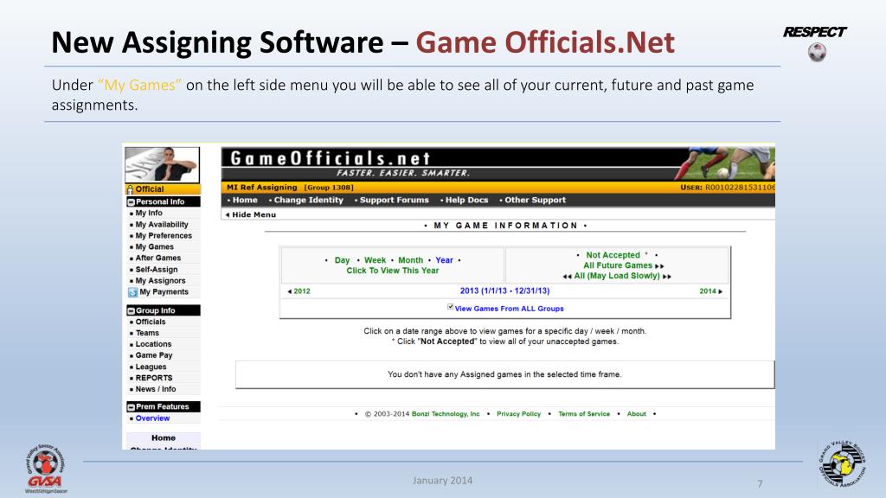This screenshot has width=886, height=498.
Task: Open Teams under Group Info
Action: pyautogui.click(x=147, y=333)
